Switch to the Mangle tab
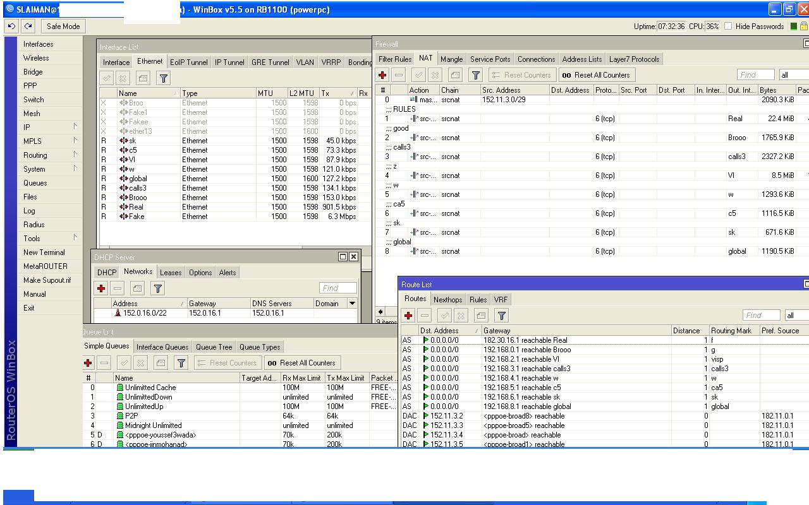Screen dimensions: 809x505 451,59
